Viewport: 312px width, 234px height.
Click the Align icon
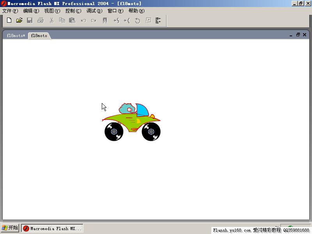pos(158,20)
